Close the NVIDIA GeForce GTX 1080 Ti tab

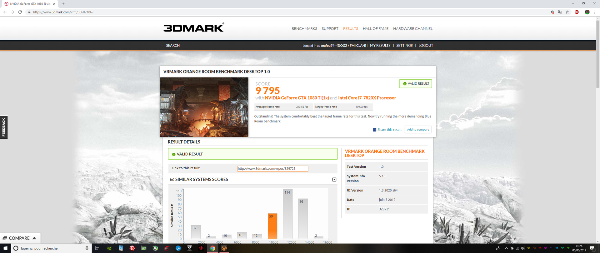(x=54, y=4)
